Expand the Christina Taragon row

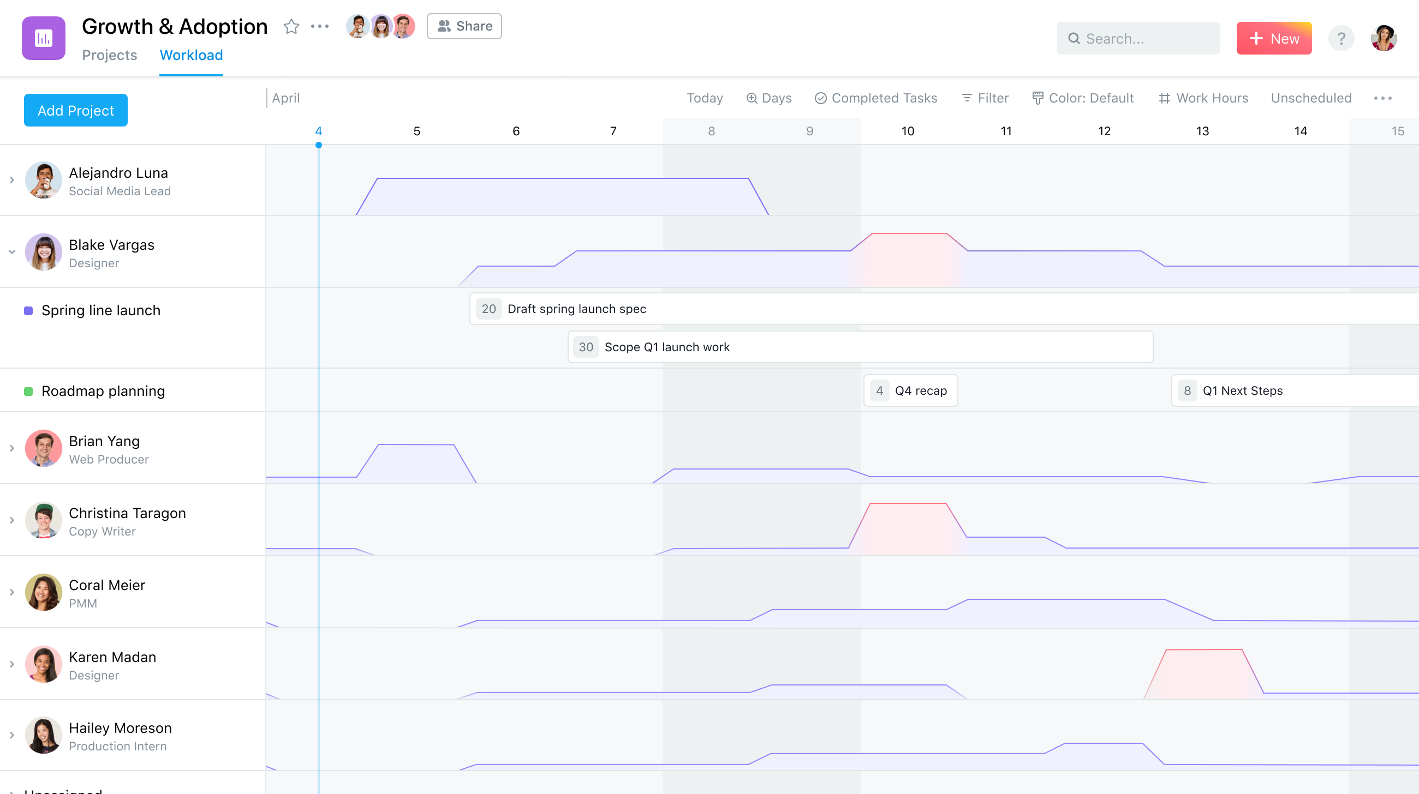[11, 521]
